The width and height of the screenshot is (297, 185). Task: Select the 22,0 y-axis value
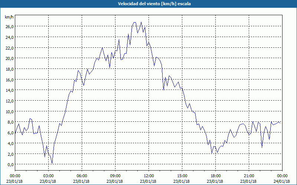click(x=9, y=48)
